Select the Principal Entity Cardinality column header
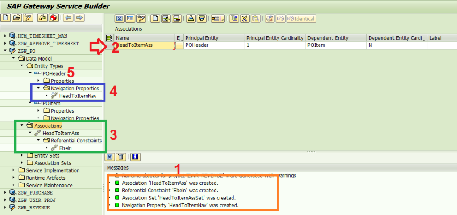Image resolution: width=457 pixels, height=215 pixels. (275, 38)
